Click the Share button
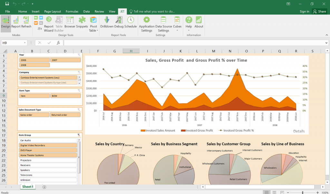330x194 pixels. [319, 12]
